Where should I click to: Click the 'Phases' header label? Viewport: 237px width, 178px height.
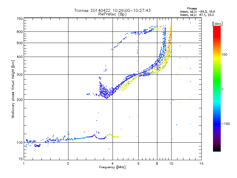tap(192, 9)
